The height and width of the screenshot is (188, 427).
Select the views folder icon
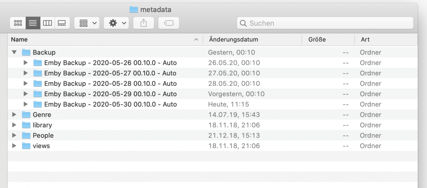point(26,146)
